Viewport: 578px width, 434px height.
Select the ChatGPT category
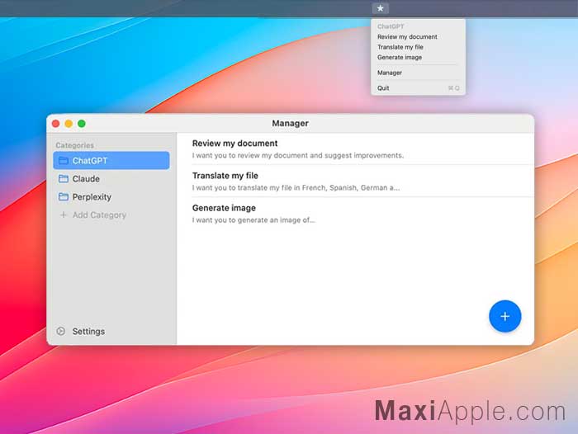point(111,161)
